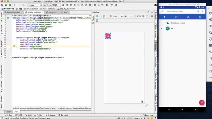Open the Profiler tool window

(38, 115)
